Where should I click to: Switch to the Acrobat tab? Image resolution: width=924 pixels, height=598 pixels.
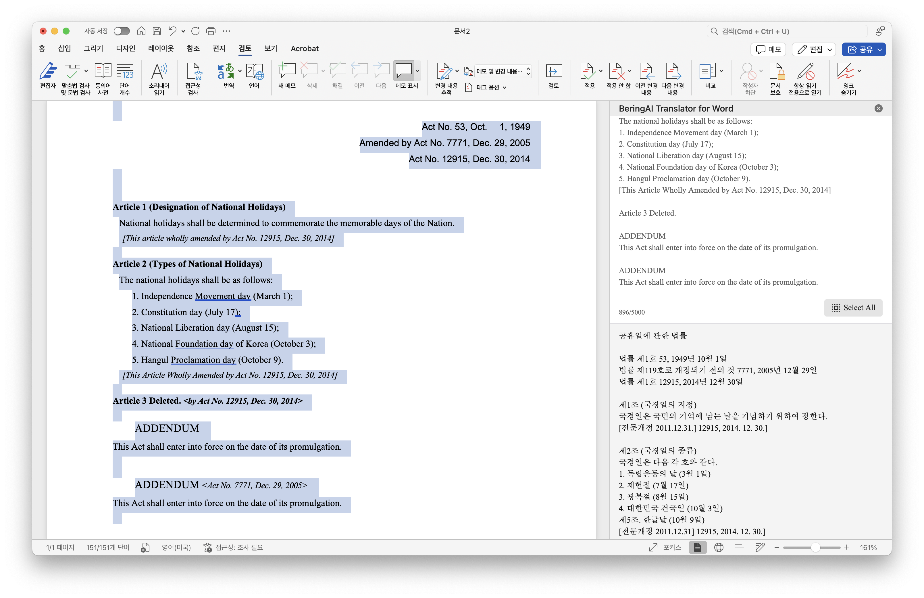tap(304, 49)
